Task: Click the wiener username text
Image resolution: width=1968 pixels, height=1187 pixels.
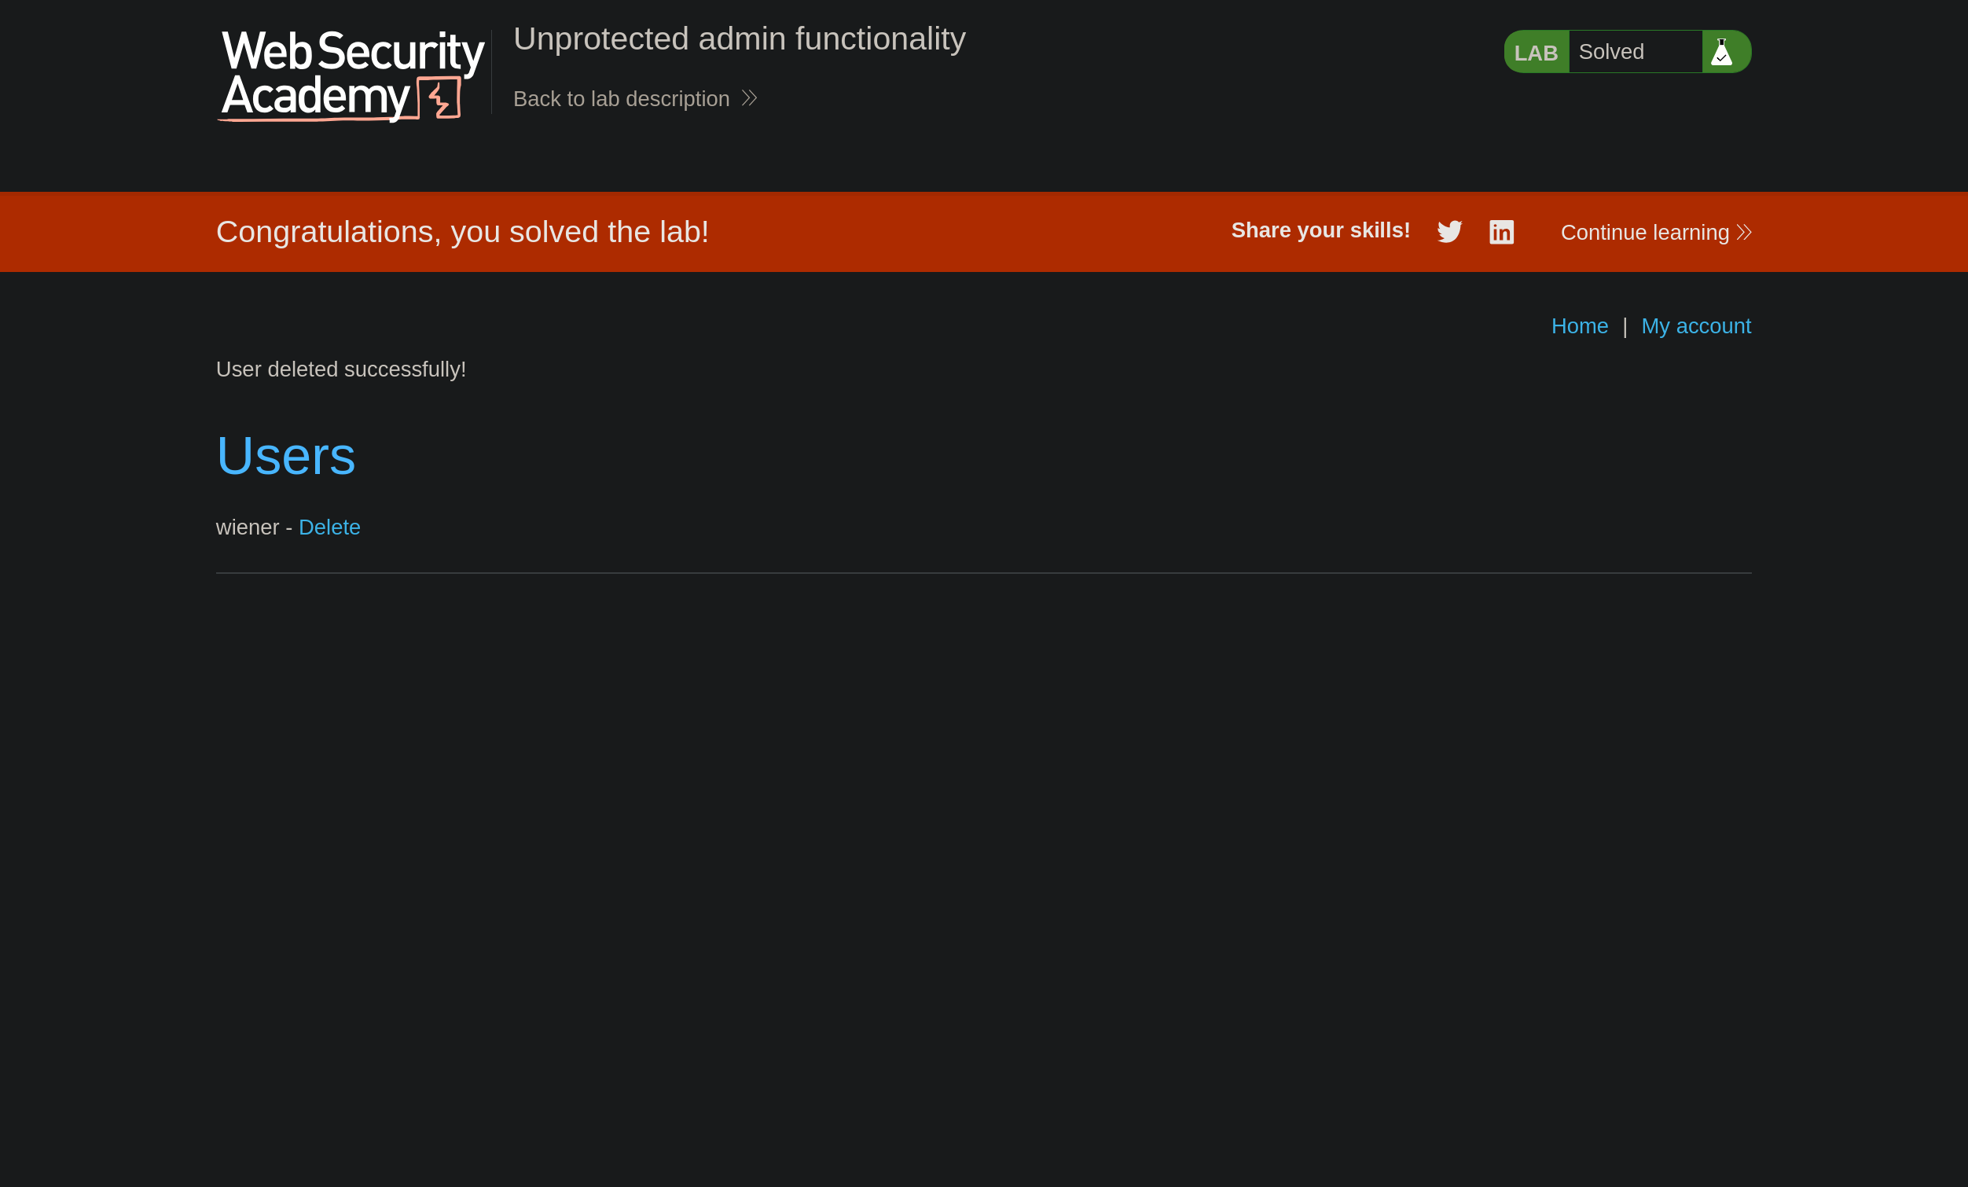Action: click(248, 527)
